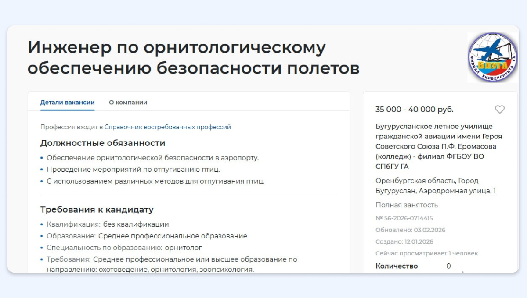Image resolution: width=527 pixels, height=298 pixels.
Task: Click the vacancy title heading
Action: coord(193,58)
